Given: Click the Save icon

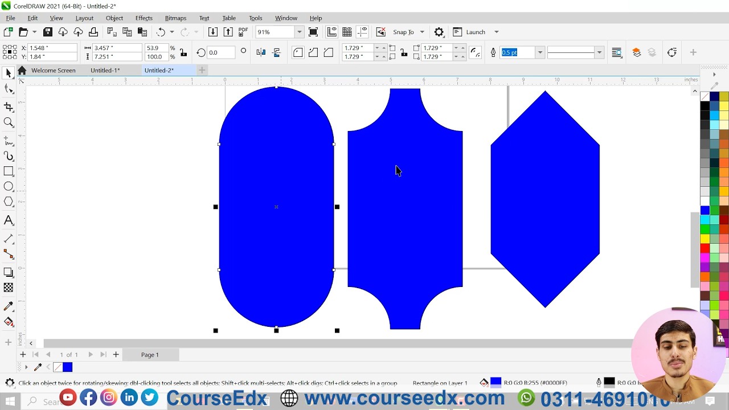Looking at the screenshot, I should 48,32.
